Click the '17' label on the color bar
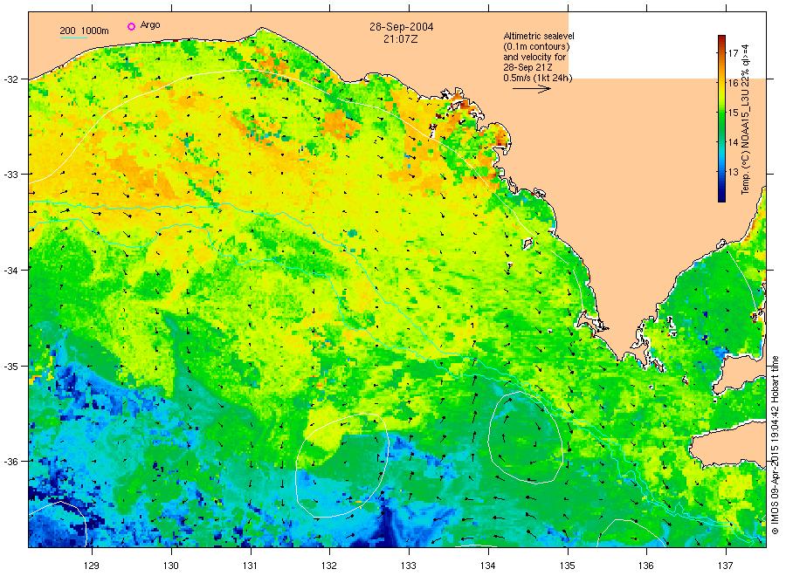The image size is (786, 576). pyautogui.click(x=733, y=53)
